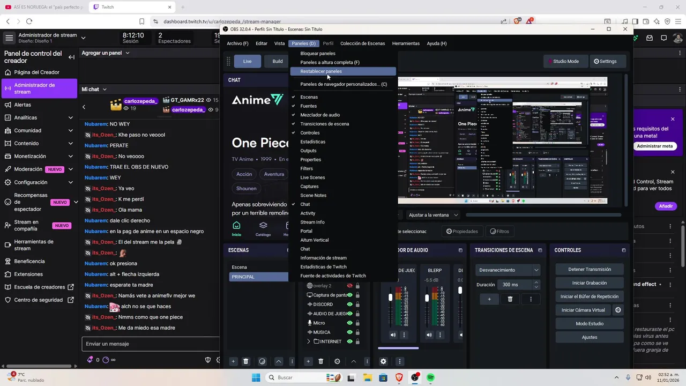Click the audio mixer horizontal scrollbar
Viewport: 686px width, 386px height.
[x=398, y=348]
